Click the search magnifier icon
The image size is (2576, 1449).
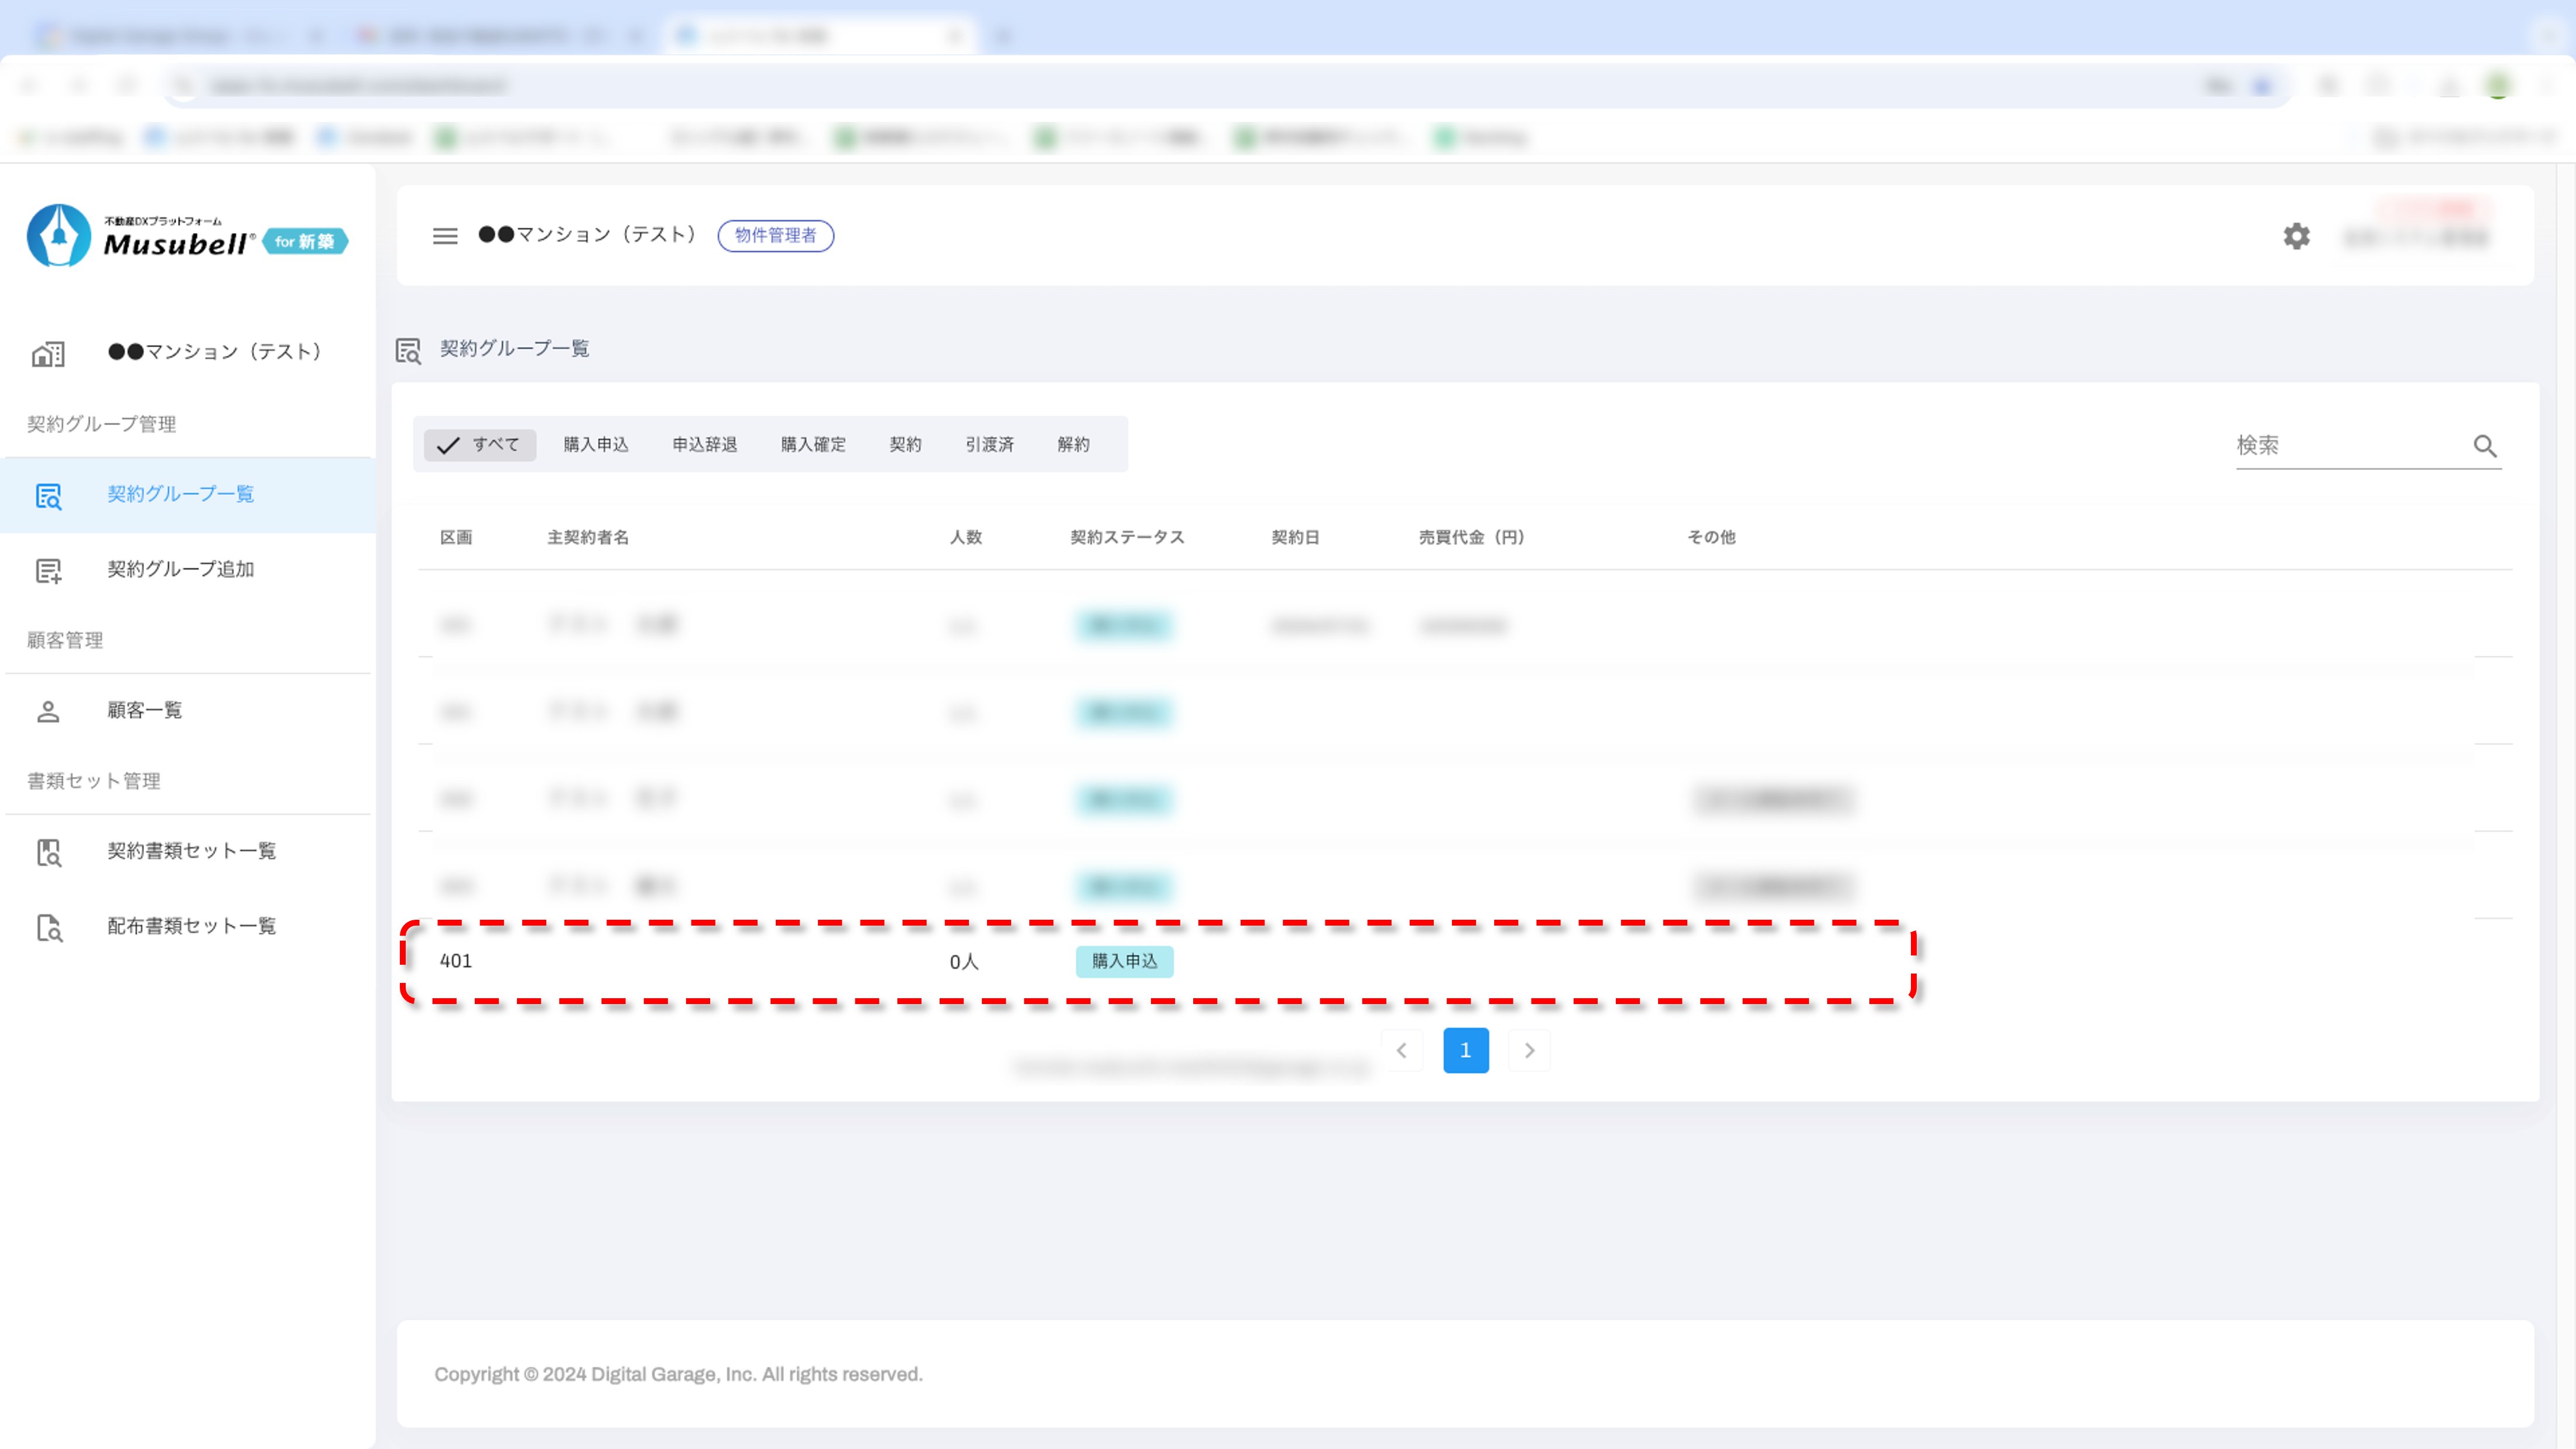2485,446
